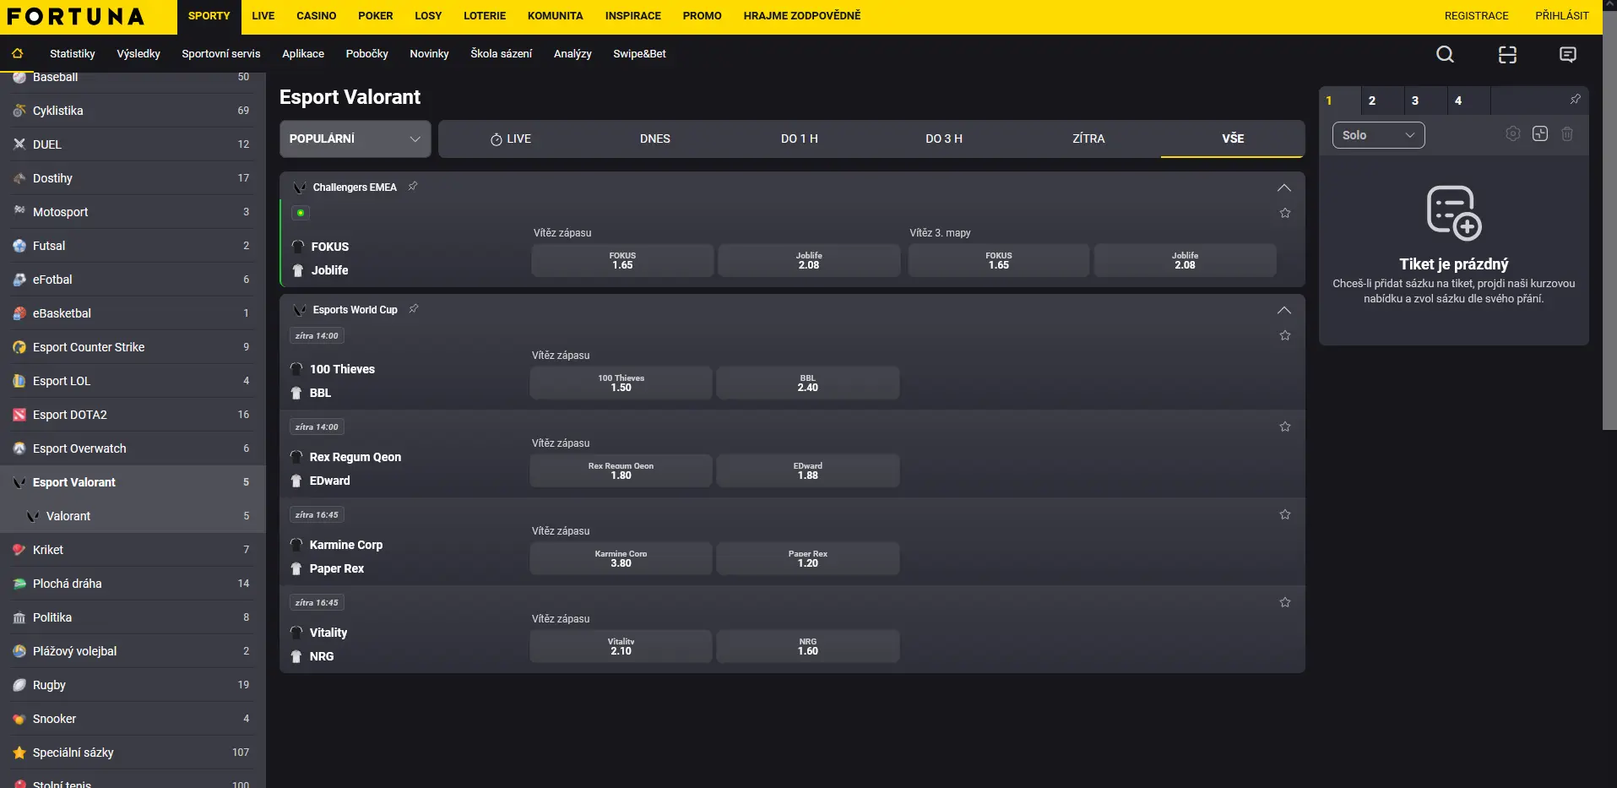Open the POKER top menu
Viewport: 1617px width, 788px height.
(375, 16)
